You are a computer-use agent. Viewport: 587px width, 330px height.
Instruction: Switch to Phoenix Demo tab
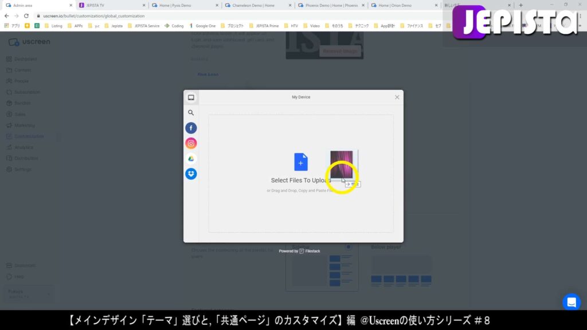(x=331, y=5)
